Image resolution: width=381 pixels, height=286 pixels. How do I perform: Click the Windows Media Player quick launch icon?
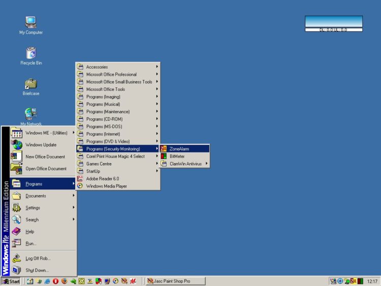coord(116,281)
